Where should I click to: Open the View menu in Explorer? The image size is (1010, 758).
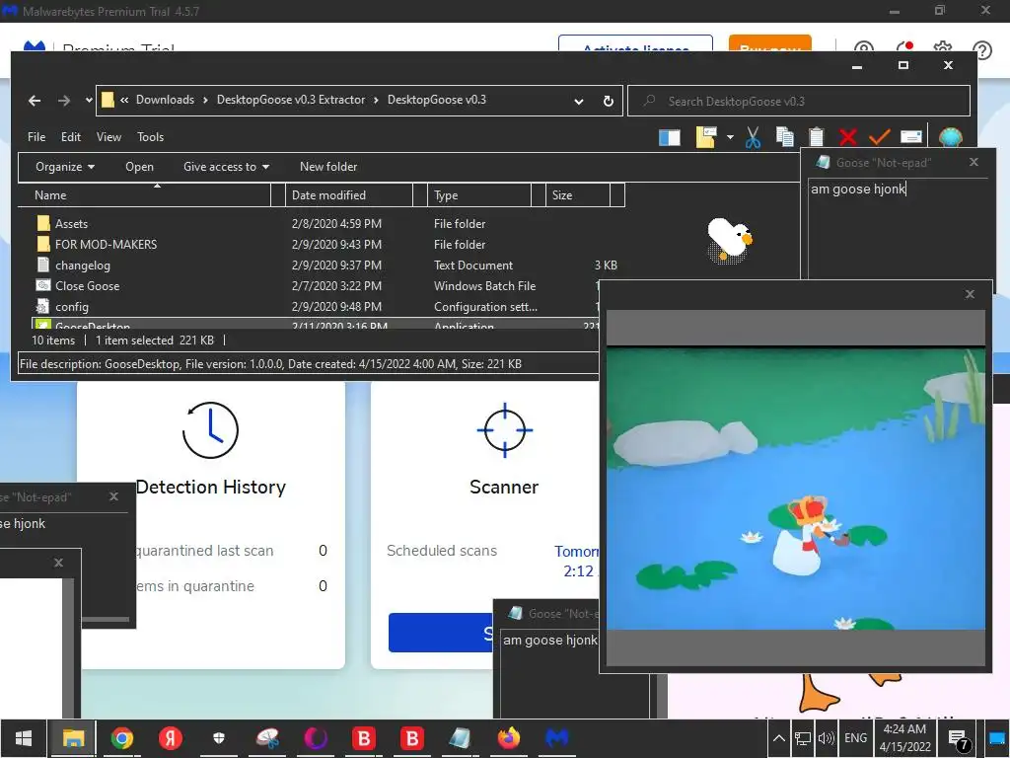(108, 136)
